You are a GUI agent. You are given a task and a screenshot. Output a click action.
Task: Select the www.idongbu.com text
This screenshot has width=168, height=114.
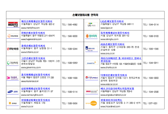click(x=109, y=39)
